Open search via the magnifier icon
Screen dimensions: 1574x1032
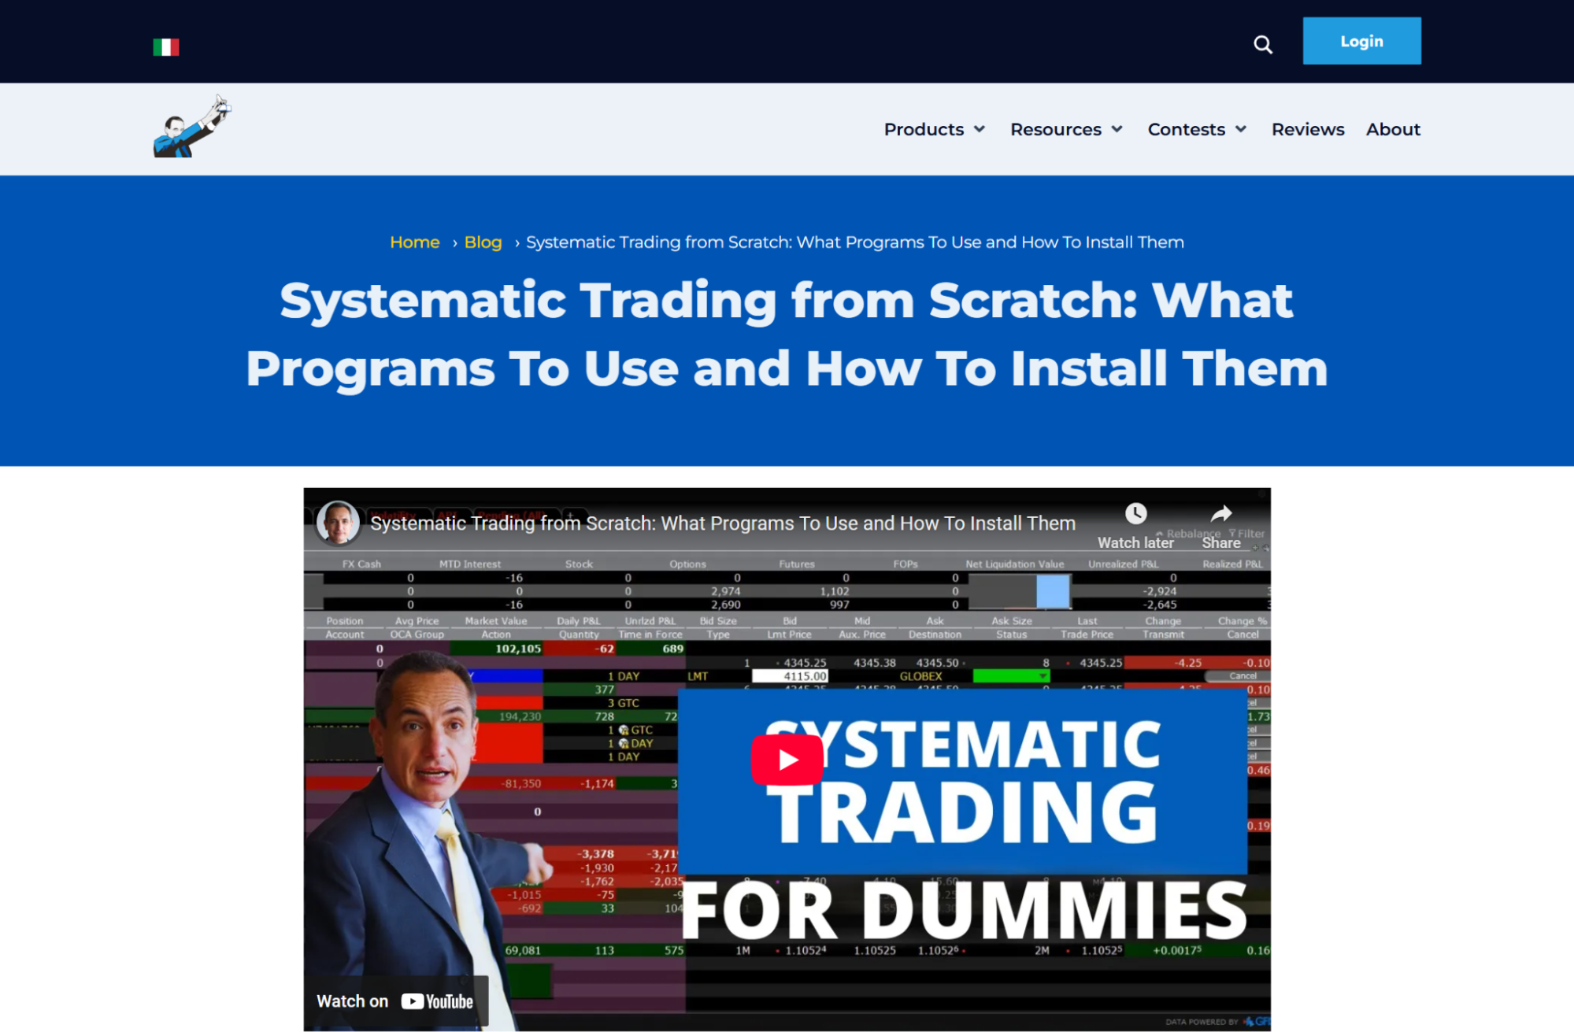pos(1263,45)
